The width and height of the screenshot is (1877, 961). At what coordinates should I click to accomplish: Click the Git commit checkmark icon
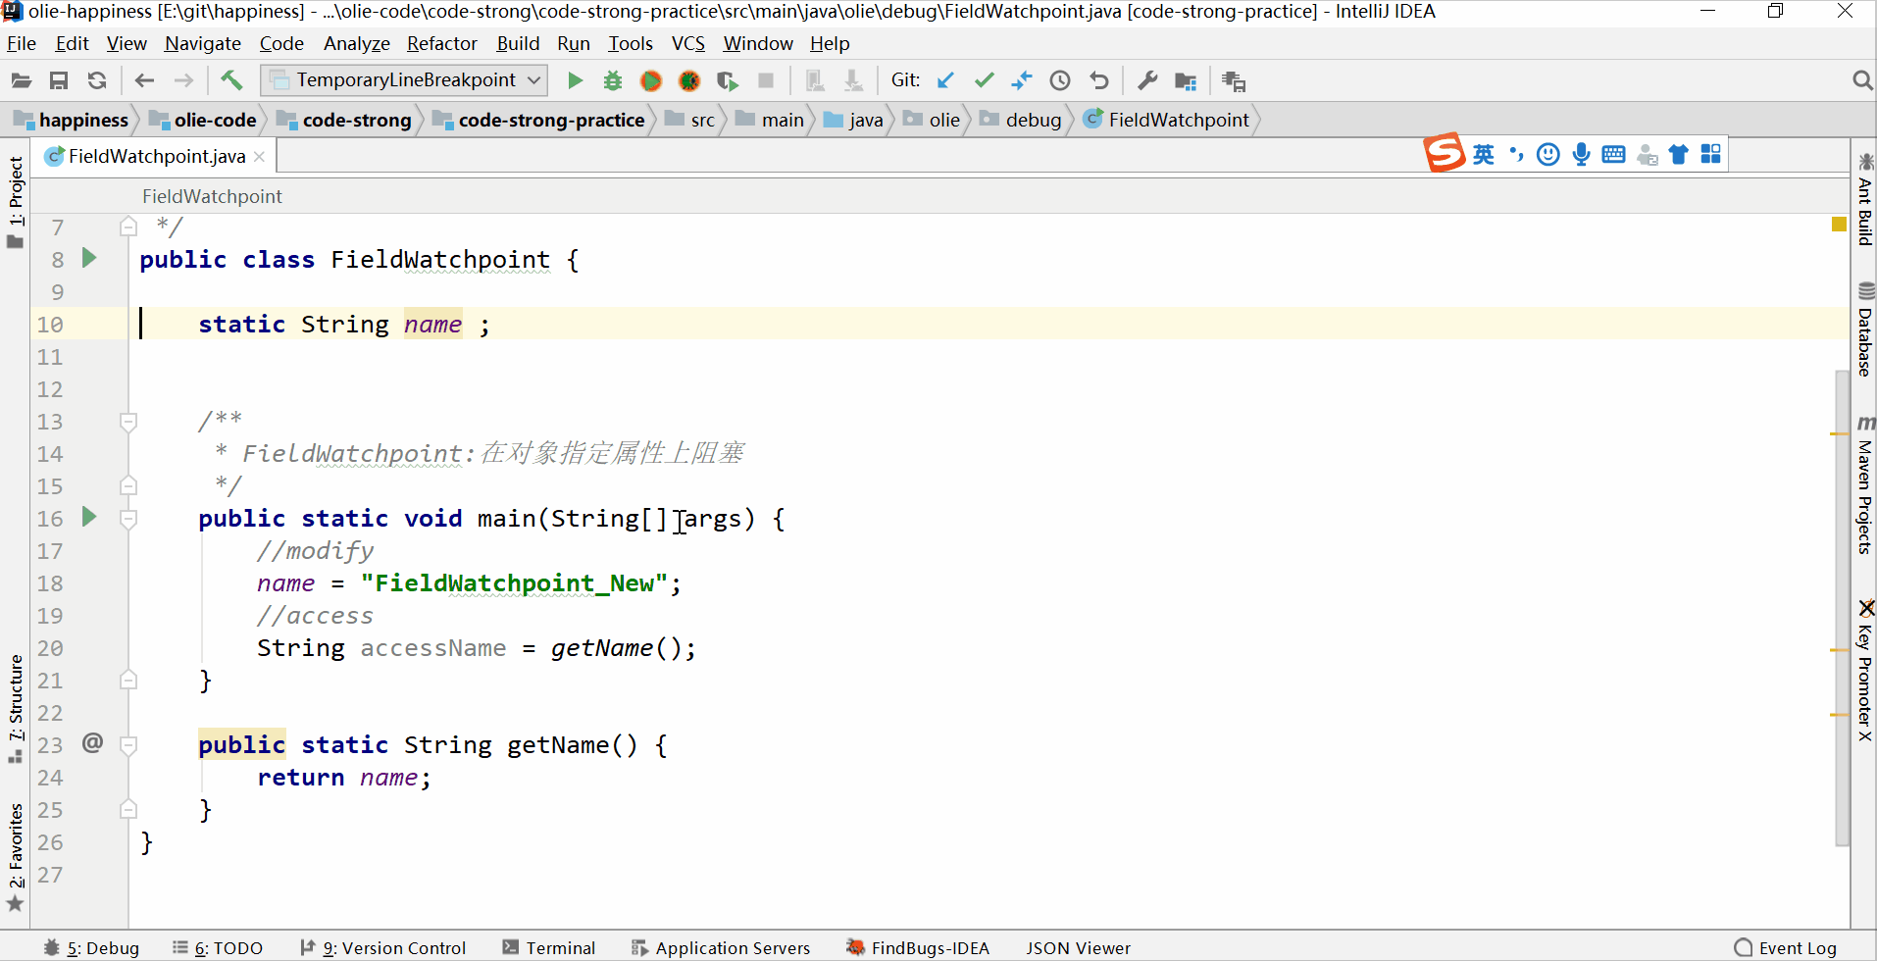[984, 80]
